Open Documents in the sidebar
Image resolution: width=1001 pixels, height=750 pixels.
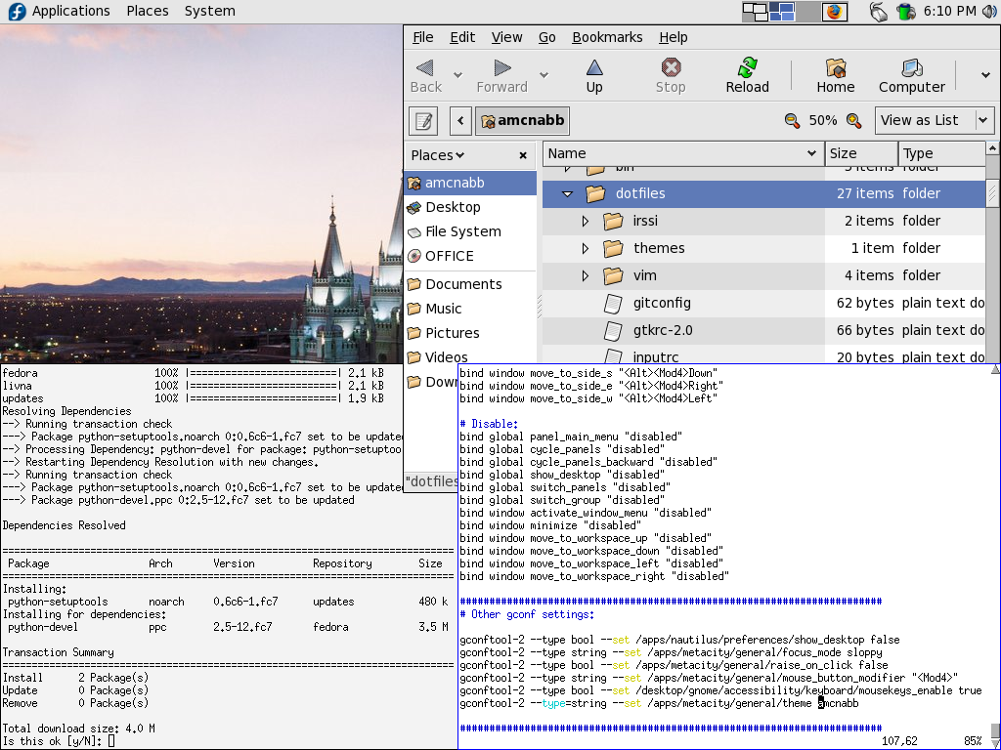470,284
